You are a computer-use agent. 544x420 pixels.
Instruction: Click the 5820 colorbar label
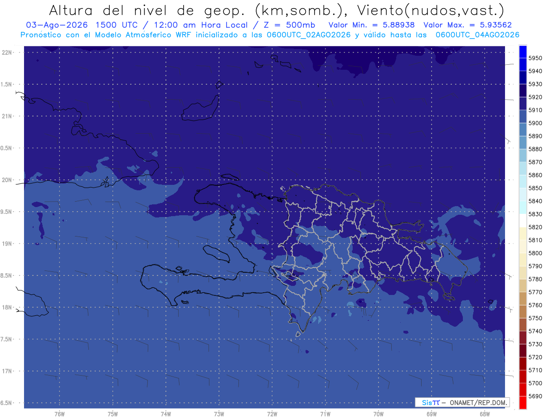535,227
